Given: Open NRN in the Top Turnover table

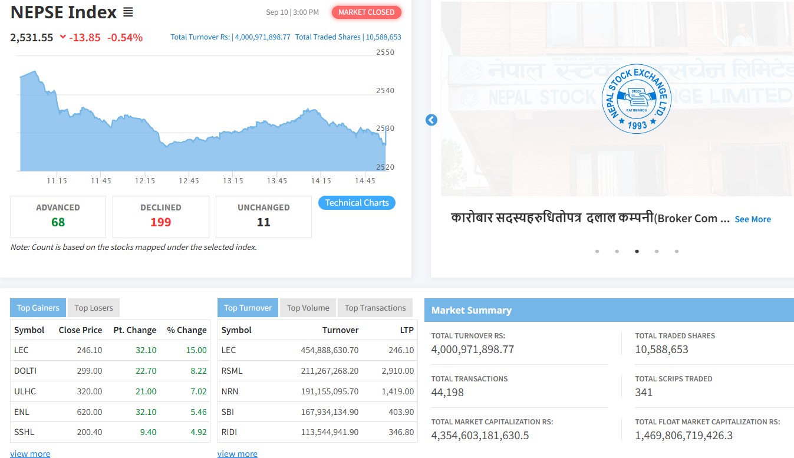Looking at the screenshot, I should click(x=230, y=391).
